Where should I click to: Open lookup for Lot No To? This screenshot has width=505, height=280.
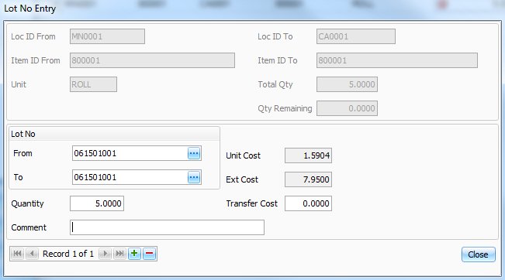tap(194, 177)
